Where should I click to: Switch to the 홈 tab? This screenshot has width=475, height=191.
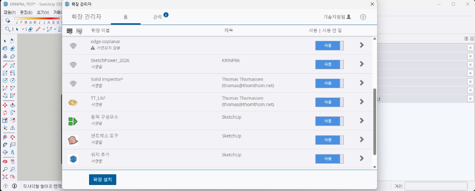pyautogui.click(x=125, y=17)
